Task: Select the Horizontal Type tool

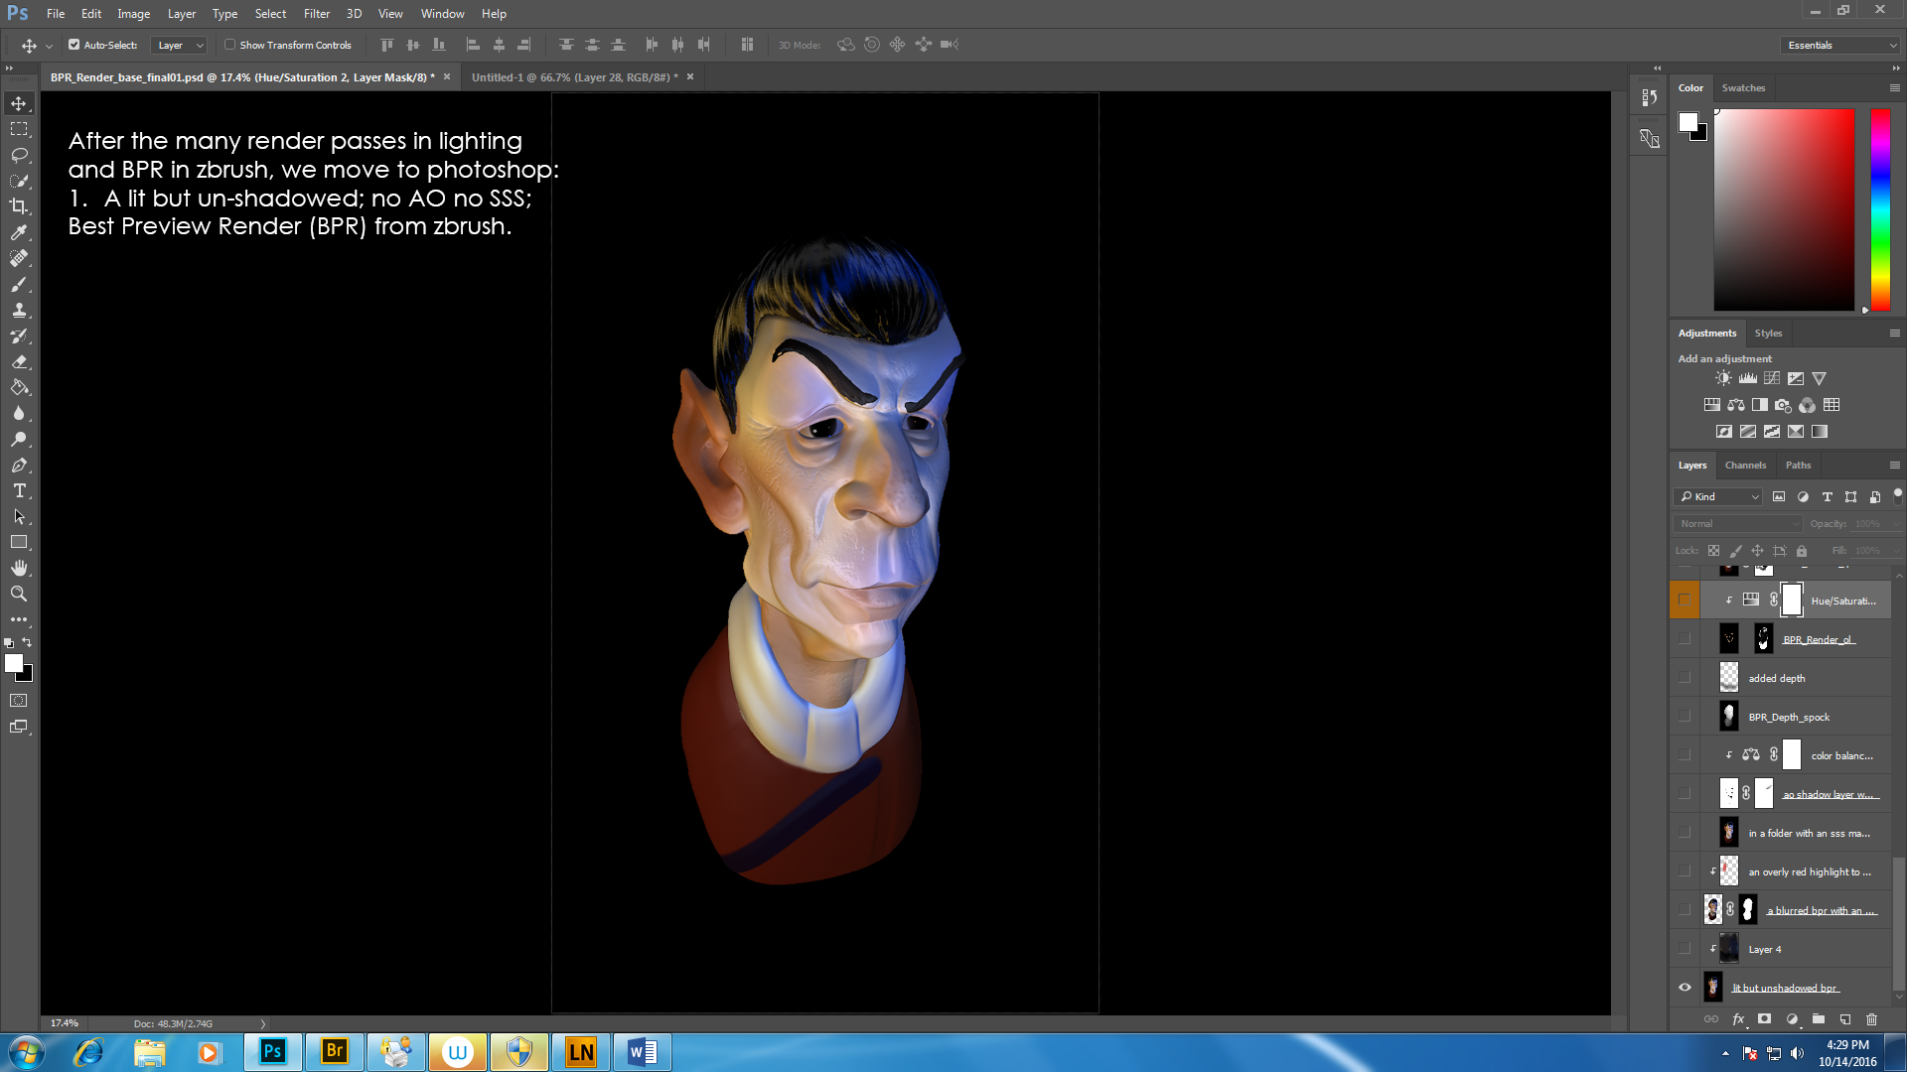Action: [x=19, y=490]
